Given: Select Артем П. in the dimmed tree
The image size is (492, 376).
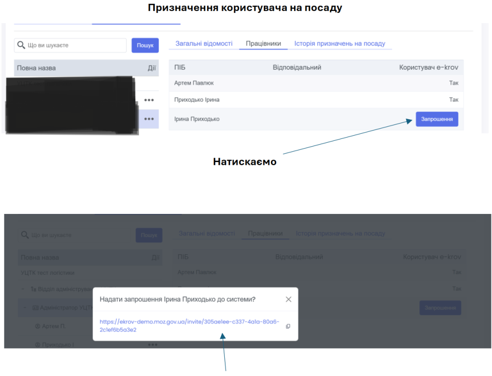Looking at the screenshot, I should tap(53, 326).
